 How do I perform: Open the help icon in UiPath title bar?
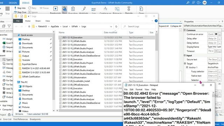pos(198,2)
